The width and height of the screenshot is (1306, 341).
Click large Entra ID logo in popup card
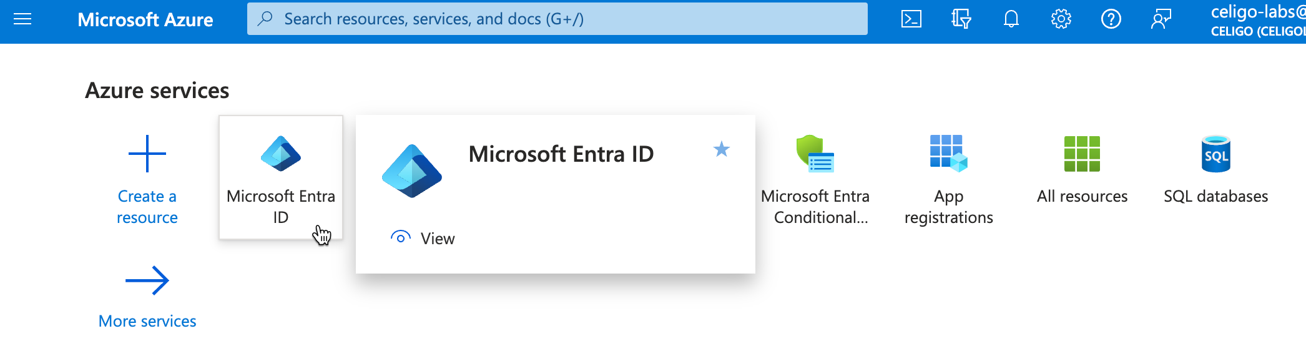pos(412,171)
